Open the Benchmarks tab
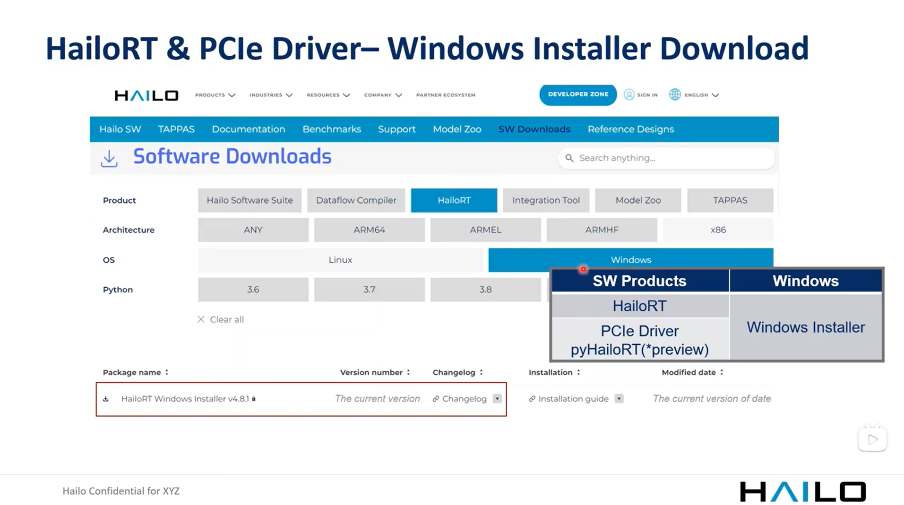The image size is (904, 505). (332, 129)
